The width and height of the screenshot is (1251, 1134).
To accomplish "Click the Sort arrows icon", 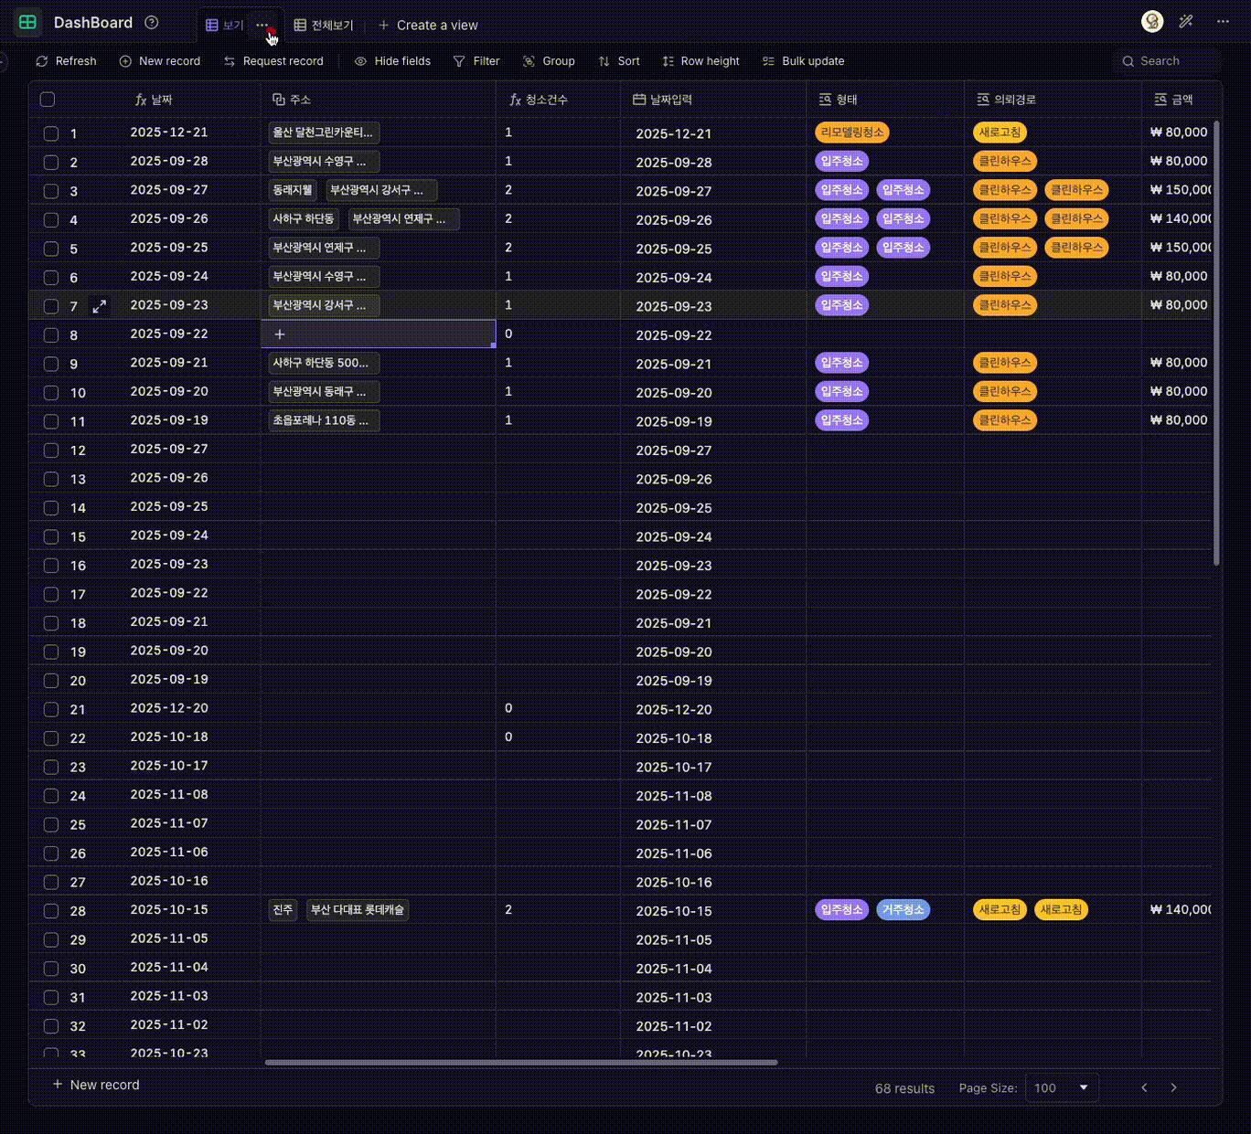I will pos(604,61).
